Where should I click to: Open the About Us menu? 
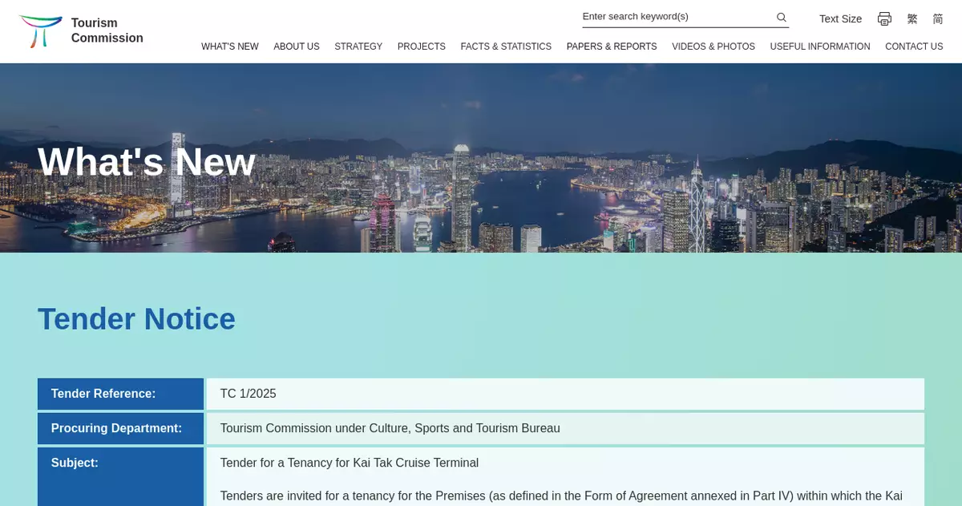pyautogui.click(x=296, y=47)
